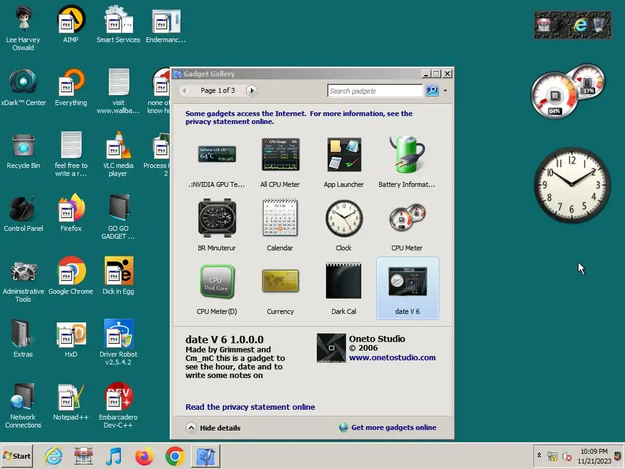Open Read the privacy statement online
Image resolution: width=625 pixels, height=469 pixels.
coord(250,407)
